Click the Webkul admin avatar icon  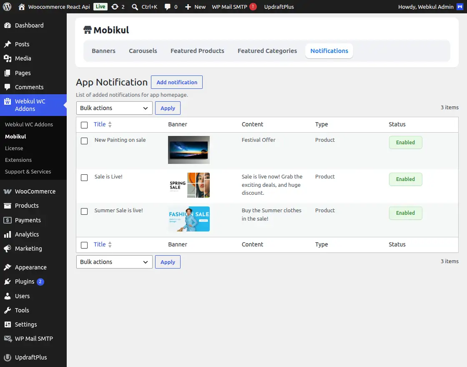pos(460,7)
